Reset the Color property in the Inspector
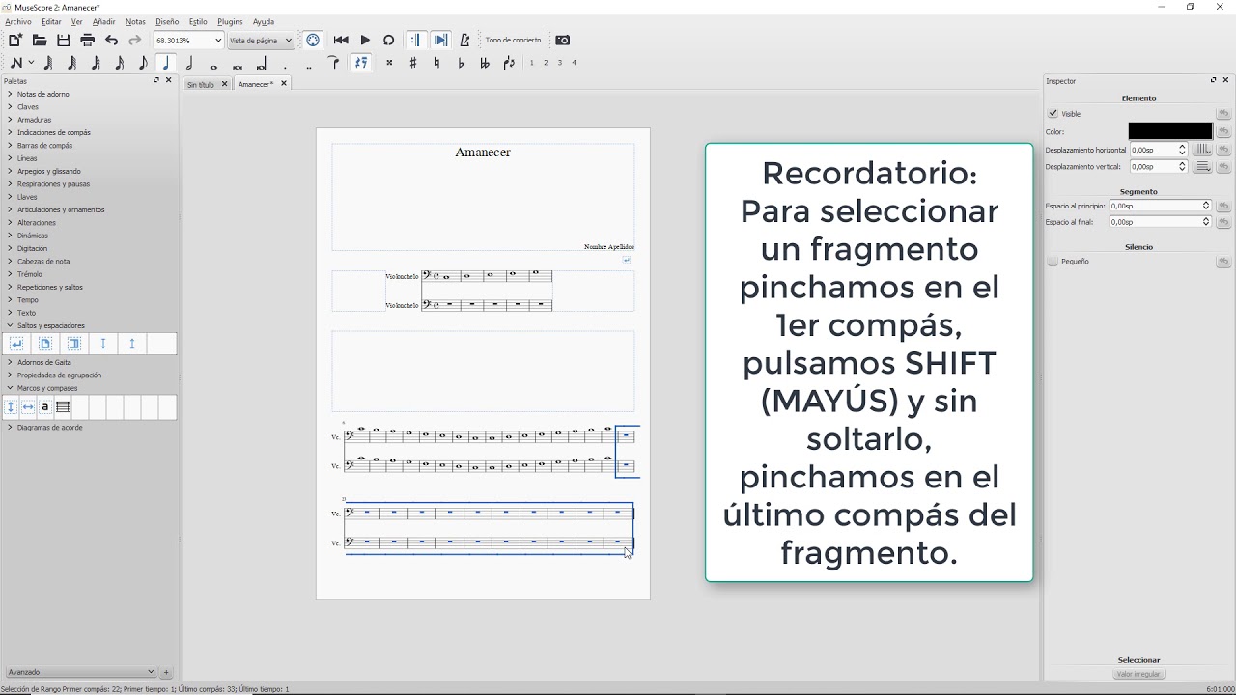This screenshot has width=1236, height=695. pyautogui.click(x=1223, y=131)
